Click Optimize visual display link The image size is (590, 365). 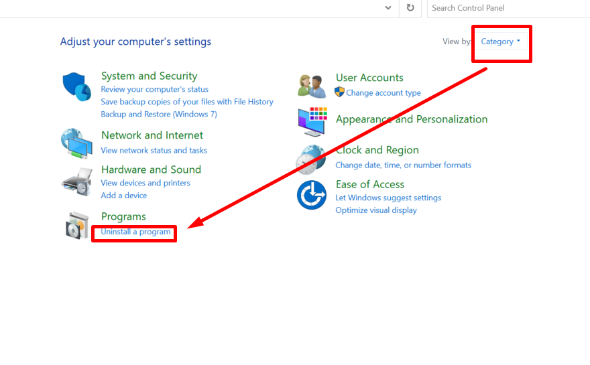pyautogui.click(x=376, y=210)
